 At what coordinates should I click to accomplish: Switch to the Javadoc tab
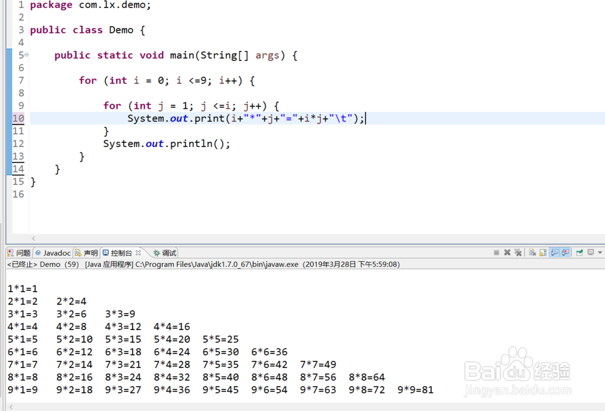click(53, 253)
